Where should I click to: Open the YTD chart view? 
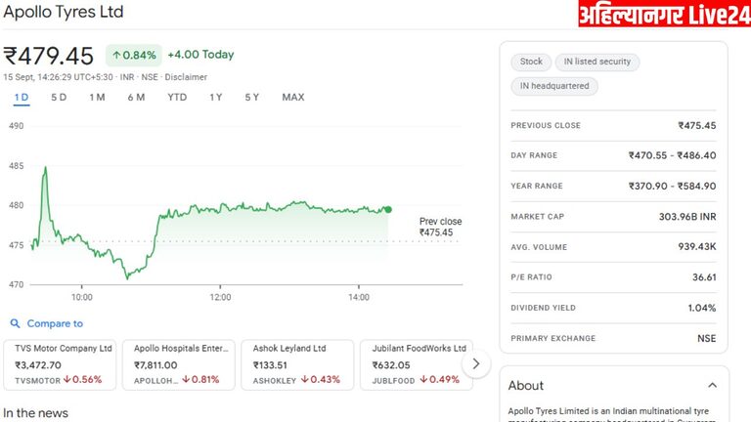click(177, 97)
